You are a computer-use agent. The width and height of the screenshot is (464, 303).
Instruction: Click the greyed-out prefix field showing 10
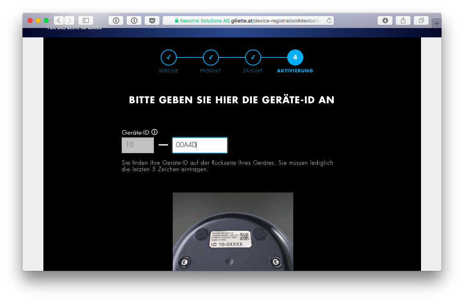point(138,145)
